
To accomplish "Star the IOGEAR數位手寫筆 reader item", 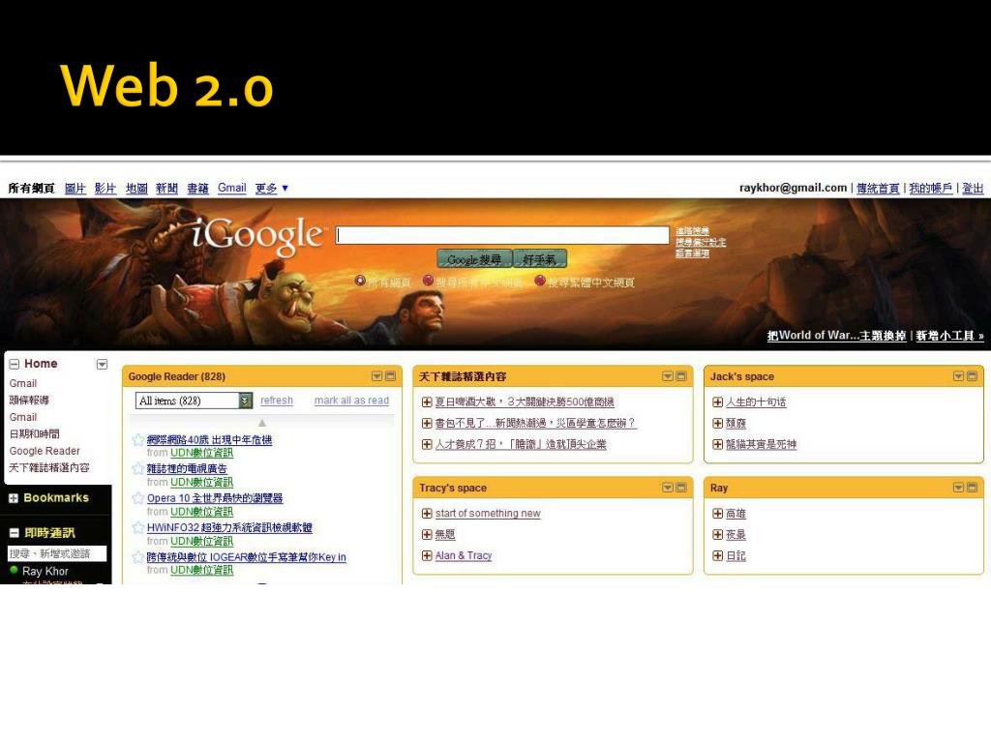I will (138, 556).
